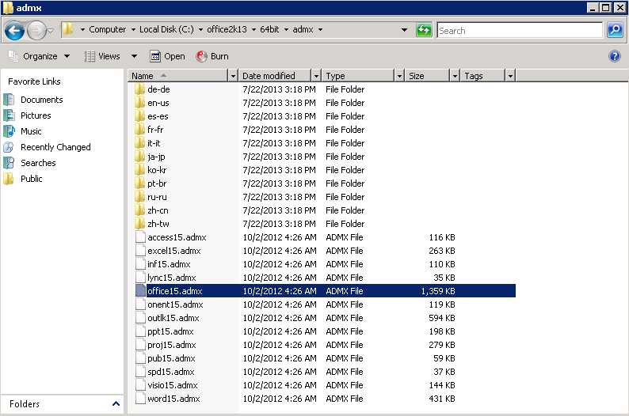Click the Search magnifier button
The width and height of the screenshot is (629, 416).
pyautogui.click(x=615, y=30)
